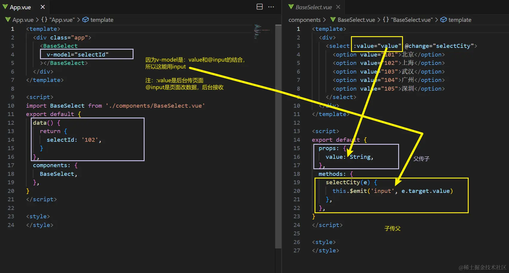Click the chevron after App.vue in the breadcrumb
Image resolution: width=509 pixels, height=273 pixels.
(37, 20)
